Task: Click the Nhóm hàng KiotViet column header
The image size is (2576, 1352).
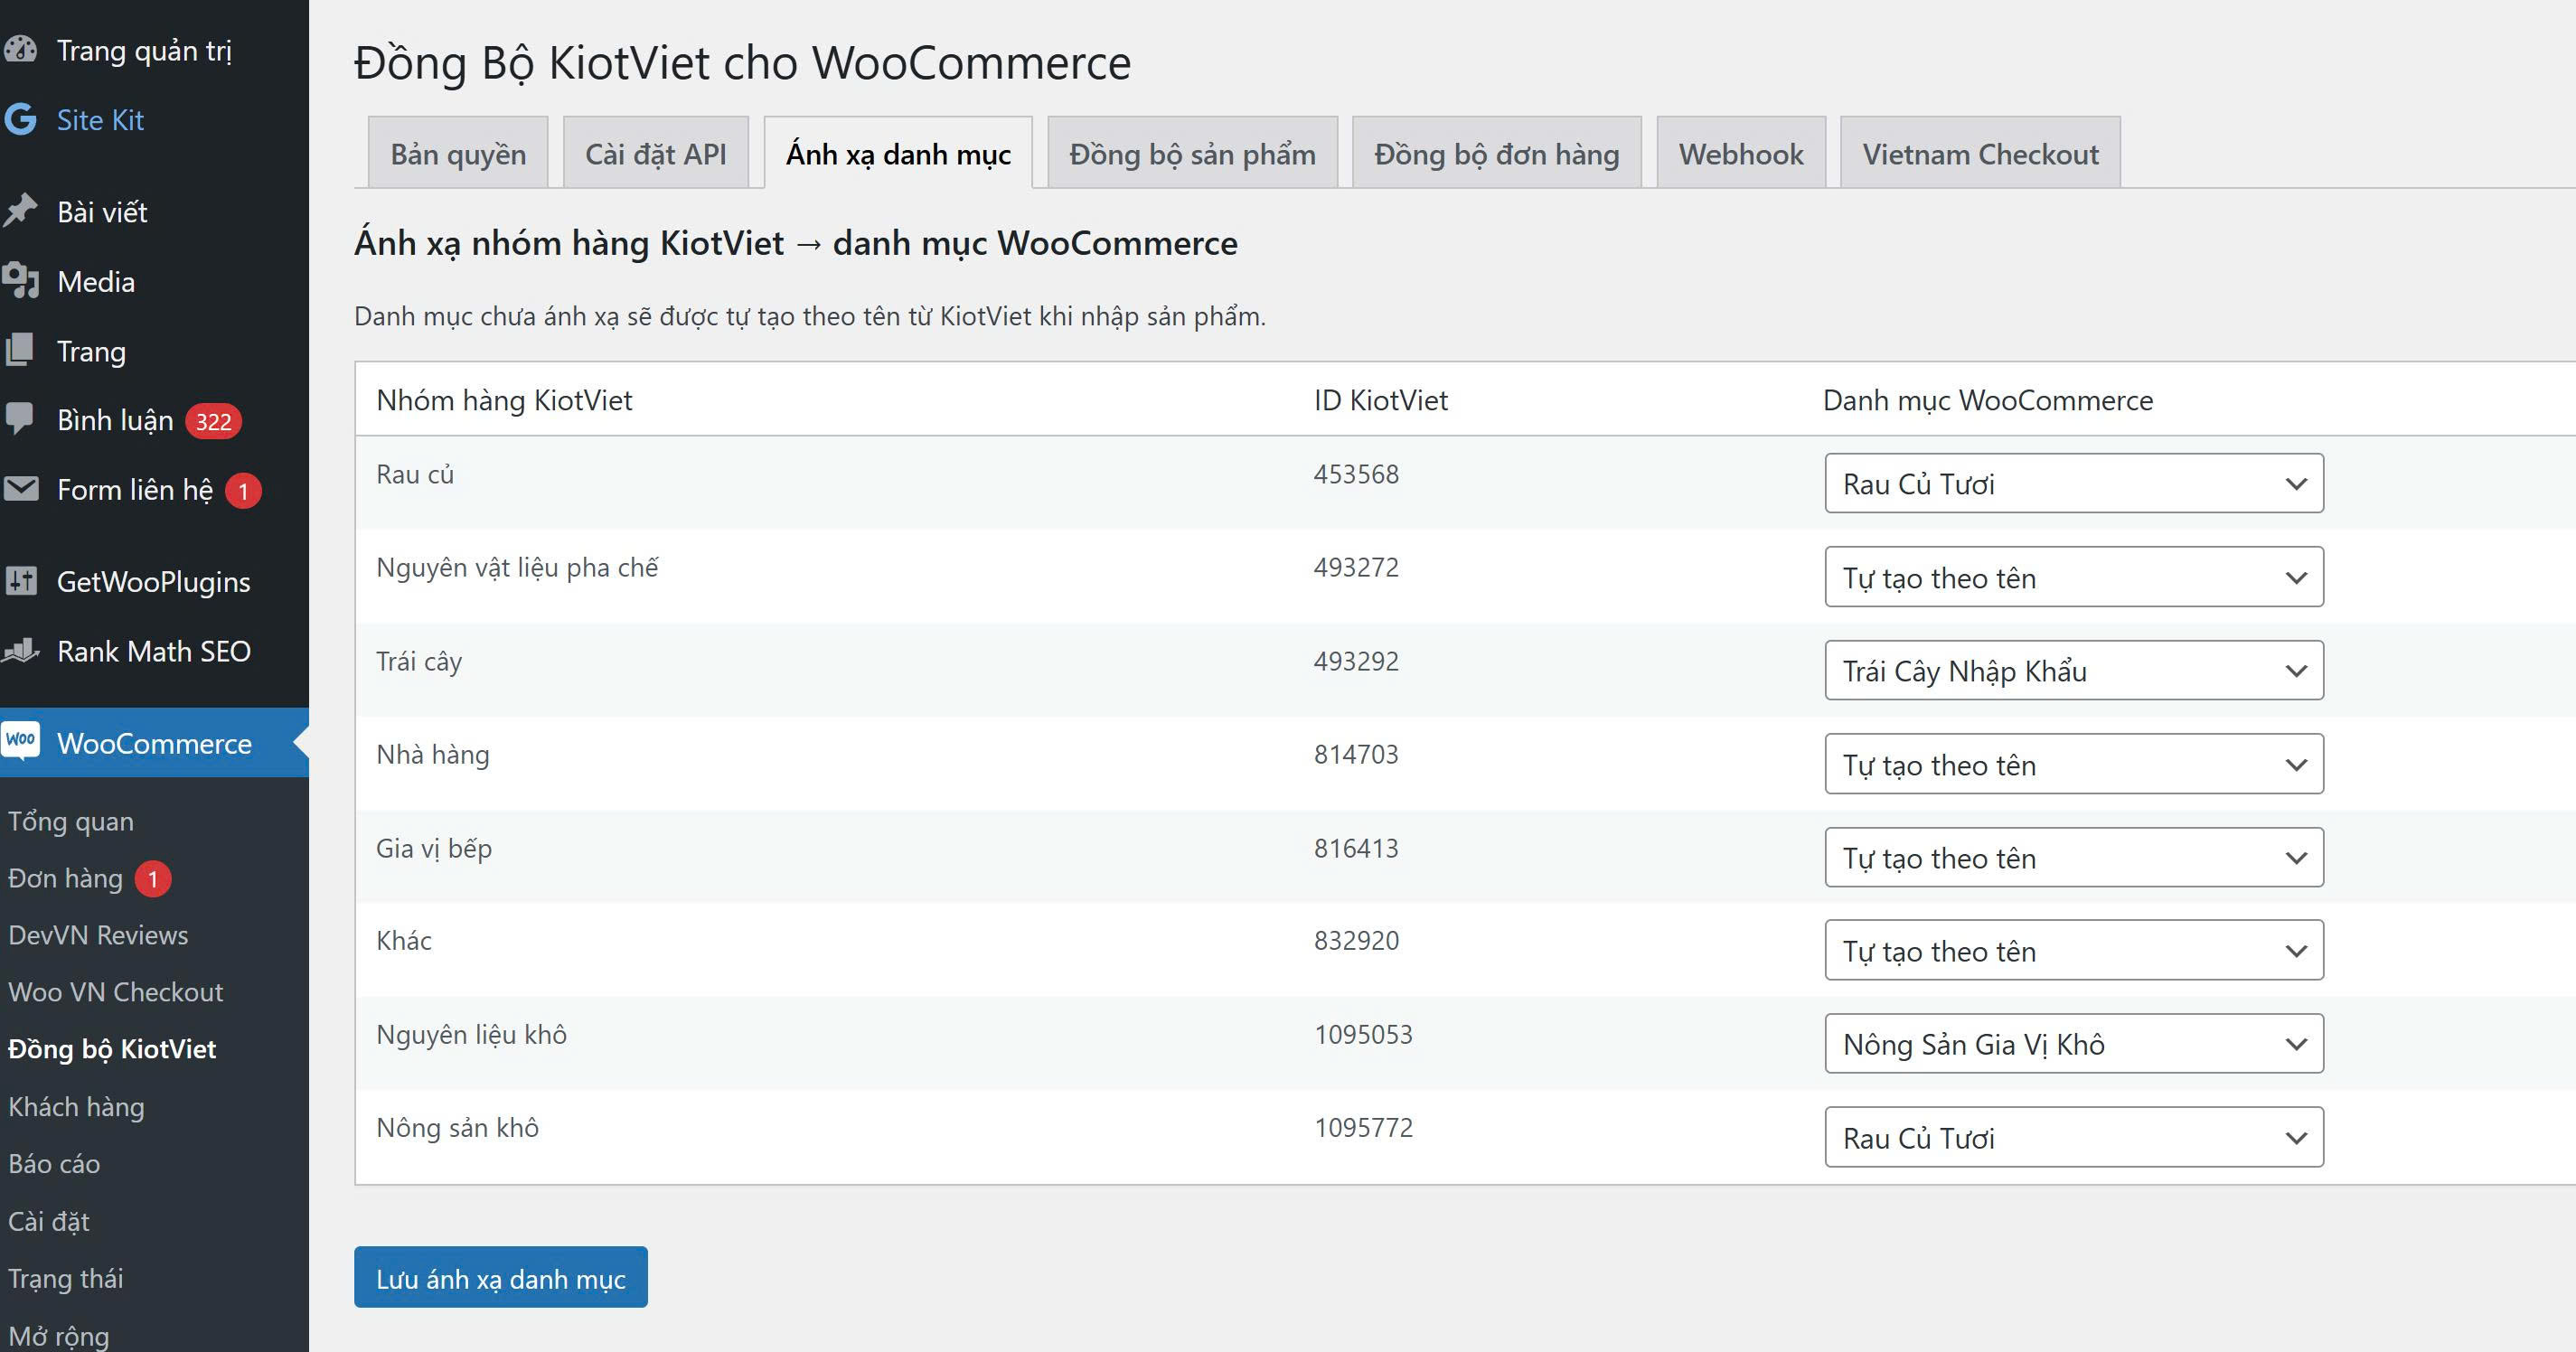Action: (504, 400)
